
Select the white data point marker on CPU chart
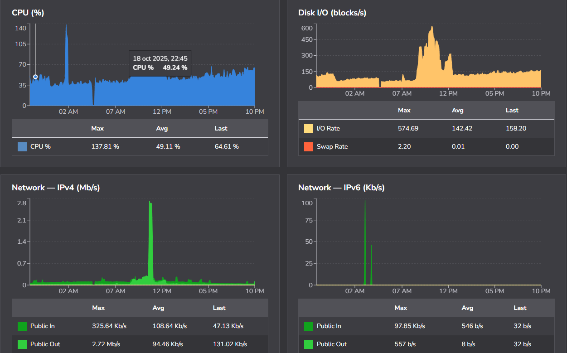35,77
